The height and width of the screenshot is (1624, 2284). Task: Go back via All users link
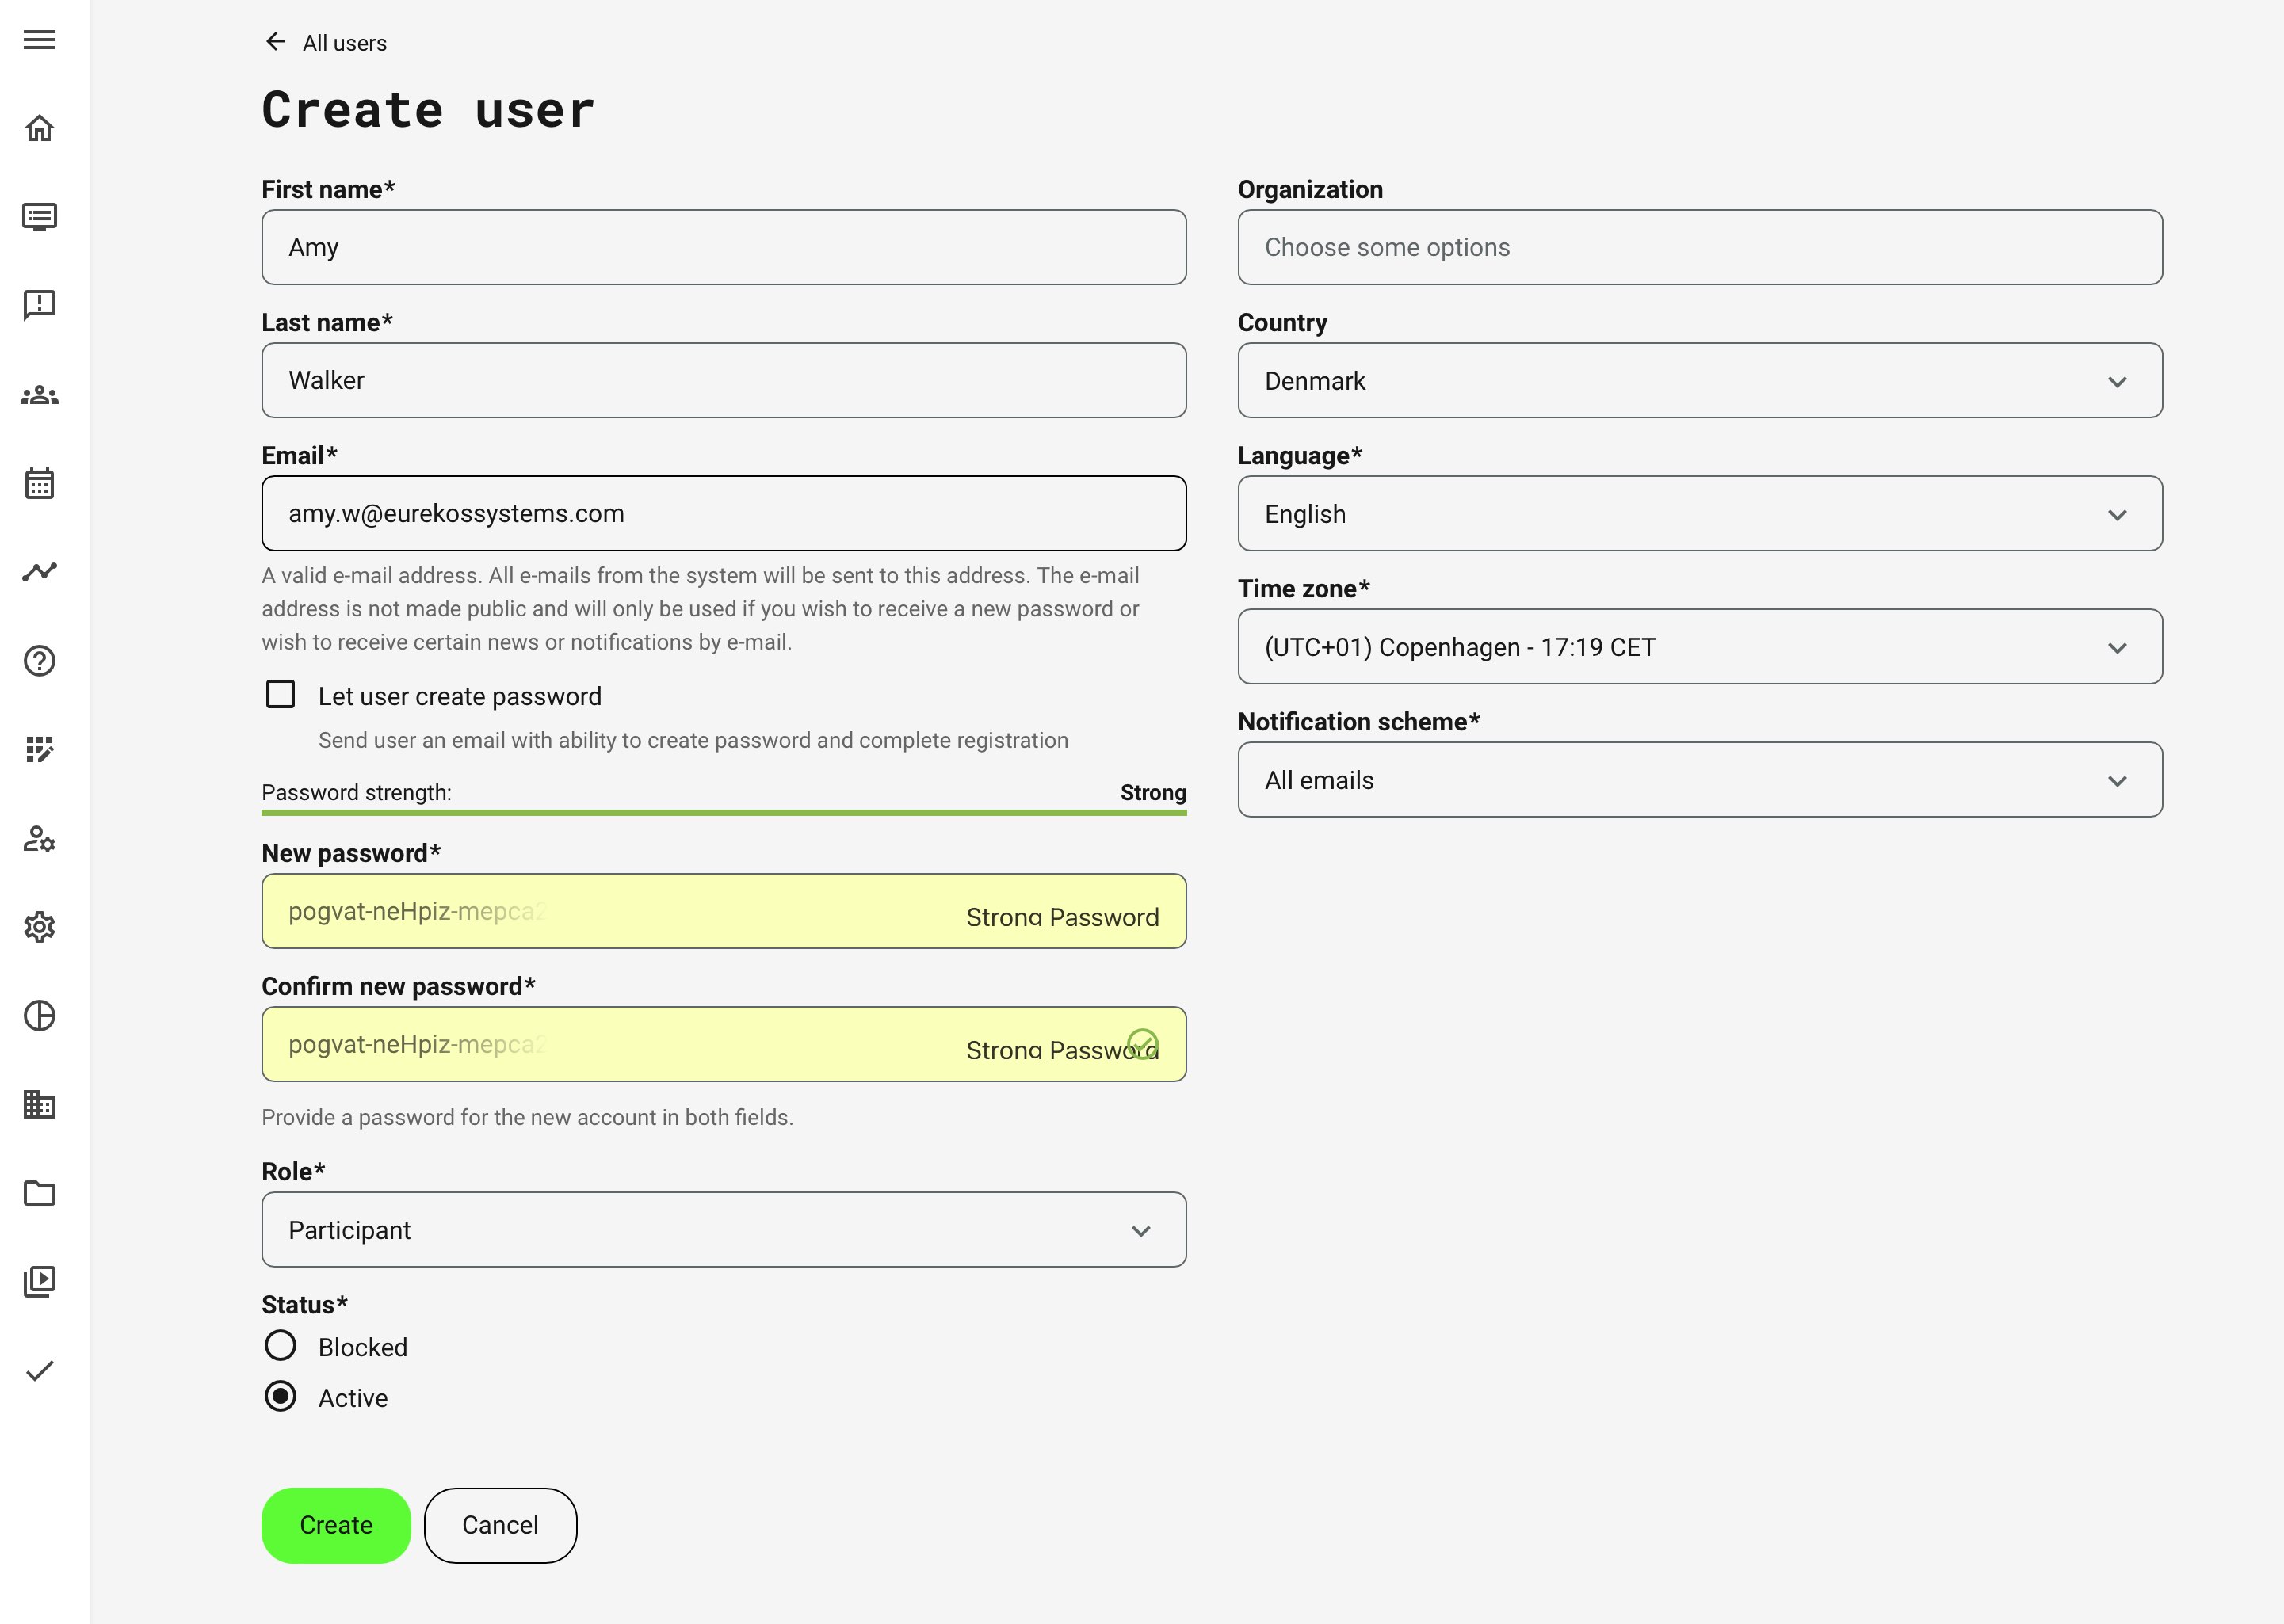click(327, 43)
